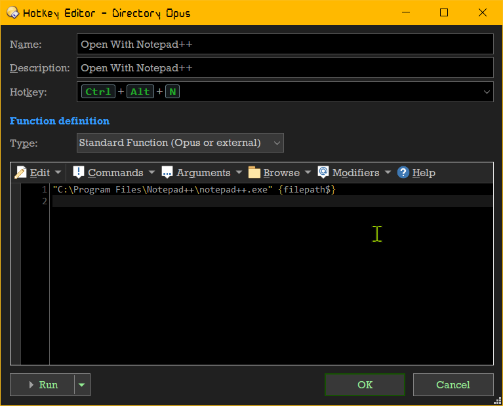
Task: Click the Description label
Action: tap(40, 68)
